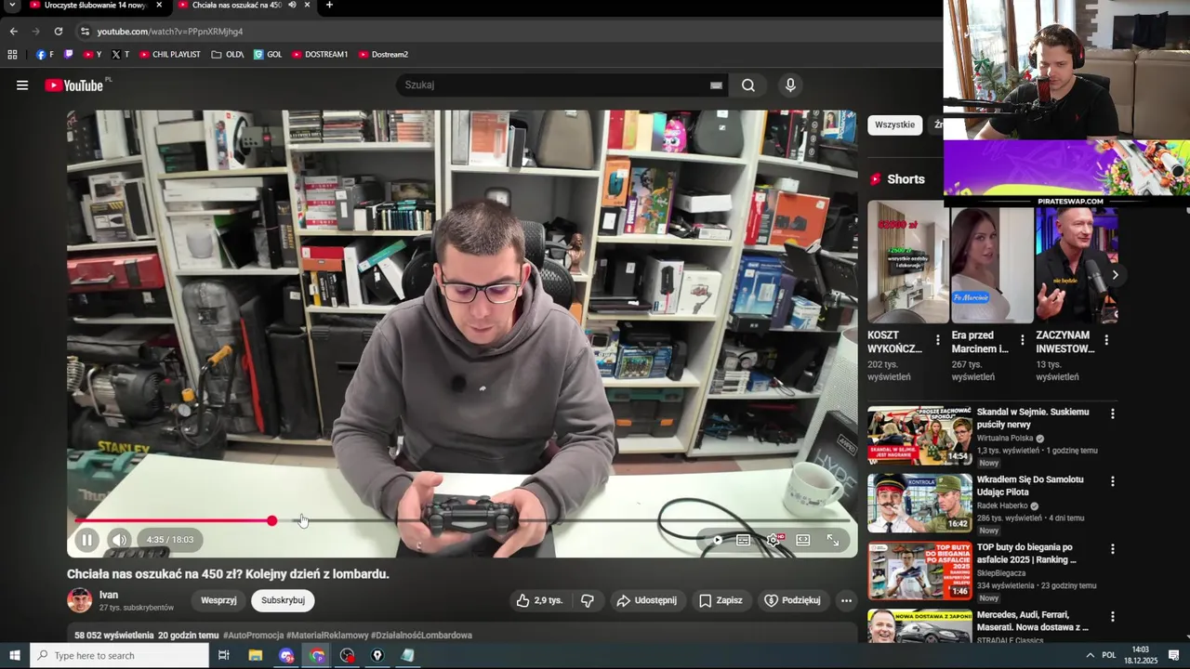1190x669 pixels.
Task: Click the Wesprzyj button
Action: [218, 600]
